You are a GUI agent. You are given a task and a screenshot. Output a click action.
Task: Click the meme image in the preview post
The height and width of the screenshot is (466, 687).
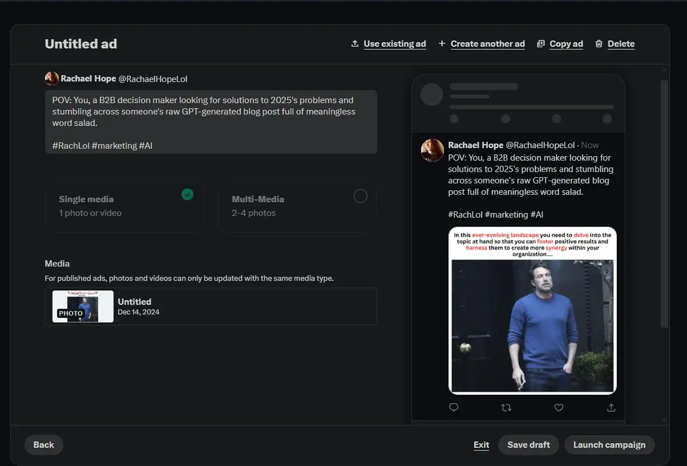pyautogui.click(x=532, y=310)
